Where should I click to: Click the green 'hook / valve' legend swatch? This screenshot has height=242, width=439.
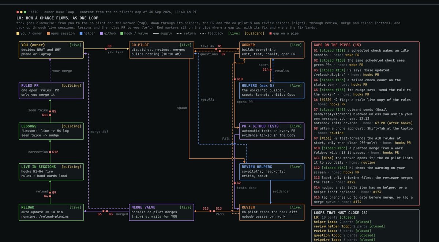coord(121,34)
